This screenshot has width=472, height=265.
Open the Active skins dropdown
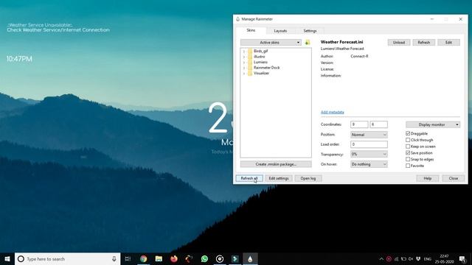point(271,43)
